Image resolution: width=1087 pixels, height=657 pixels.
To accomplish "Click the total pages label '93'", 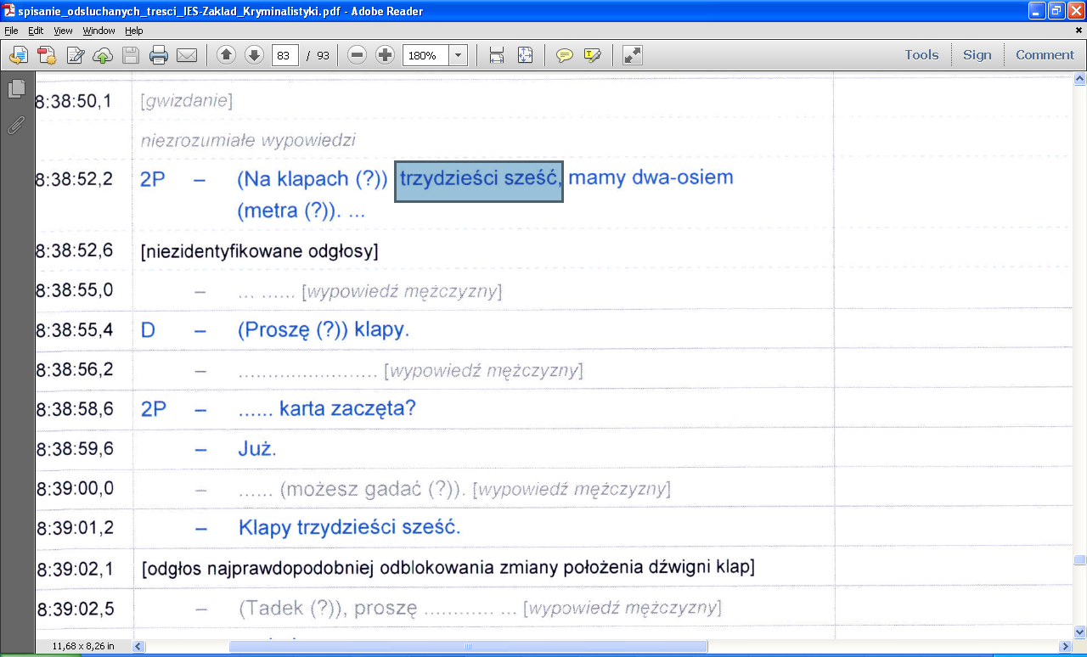I will coord(323,55).
